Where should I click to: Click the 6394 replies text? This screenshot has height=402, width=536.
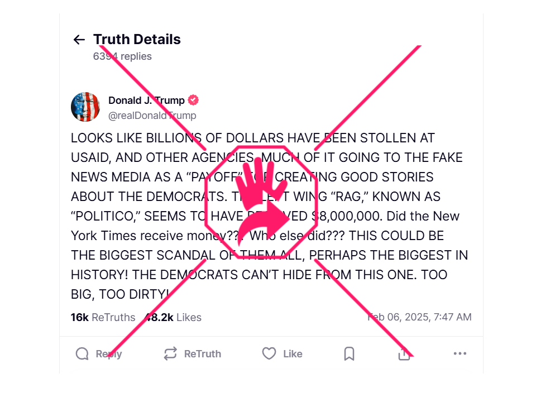click(x=122, y=56)
